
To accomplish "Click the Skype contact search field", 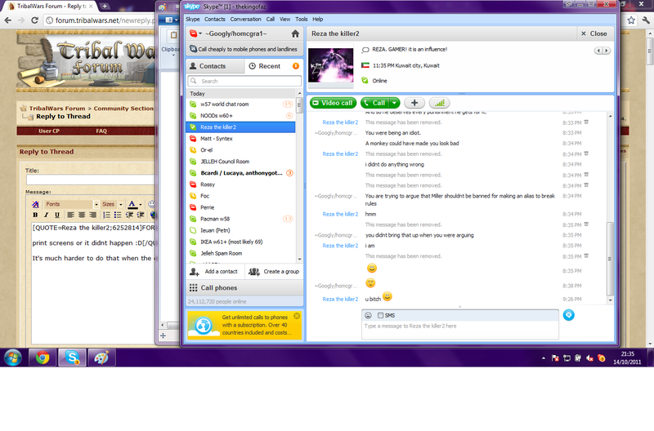I will [244, 81].
